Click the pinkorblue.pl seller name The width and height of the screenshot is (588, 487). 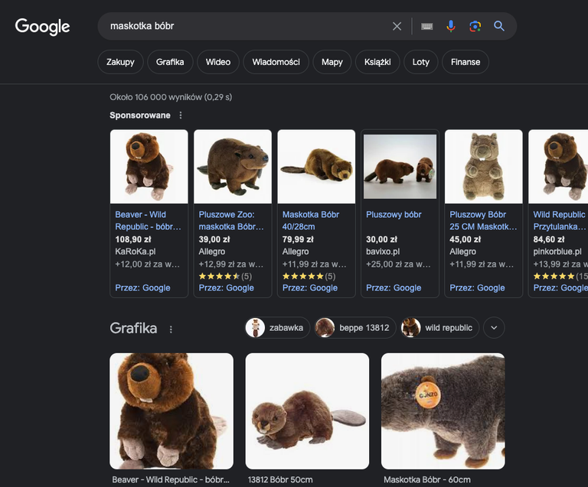(x=557, y=252)
